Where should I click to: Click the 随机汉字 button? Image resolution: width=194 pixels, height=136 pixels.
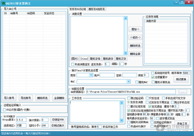pos(121,58)
